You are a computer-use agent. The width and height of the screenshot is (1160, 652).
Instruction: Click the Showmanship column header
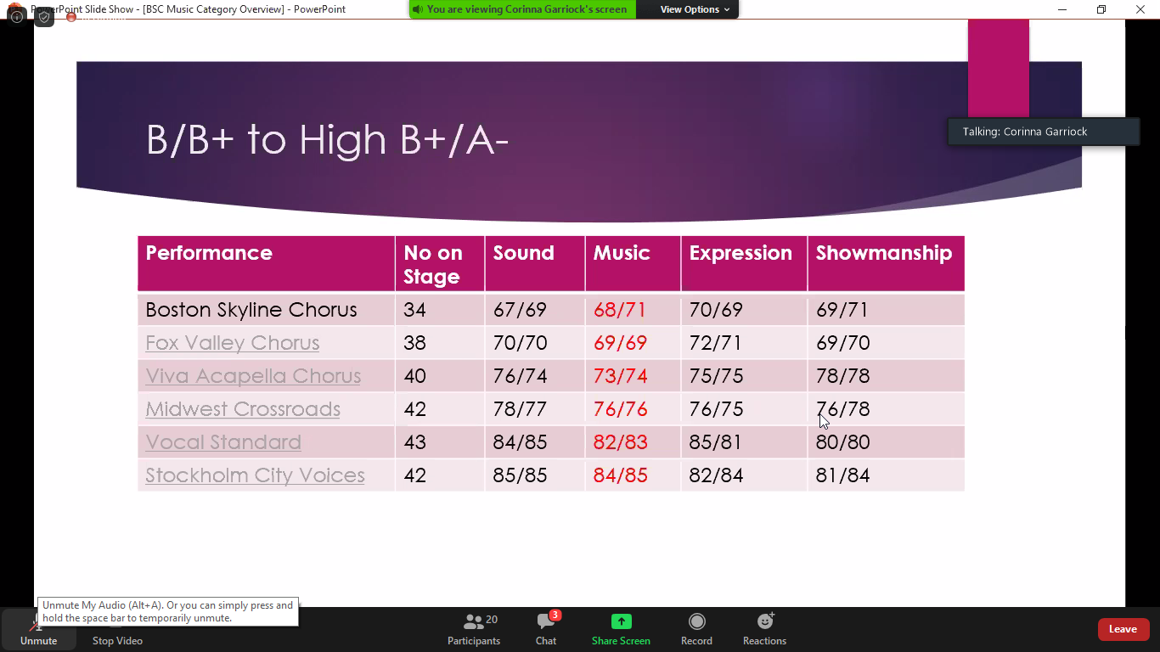tap(886, 264)
